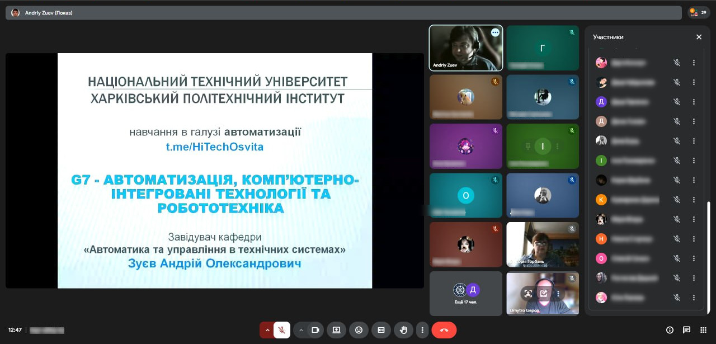Image resolution: width=716 pixels, height=344 pixels.
Task: Click mute icon in purple Д row
Action: point(677,102)
